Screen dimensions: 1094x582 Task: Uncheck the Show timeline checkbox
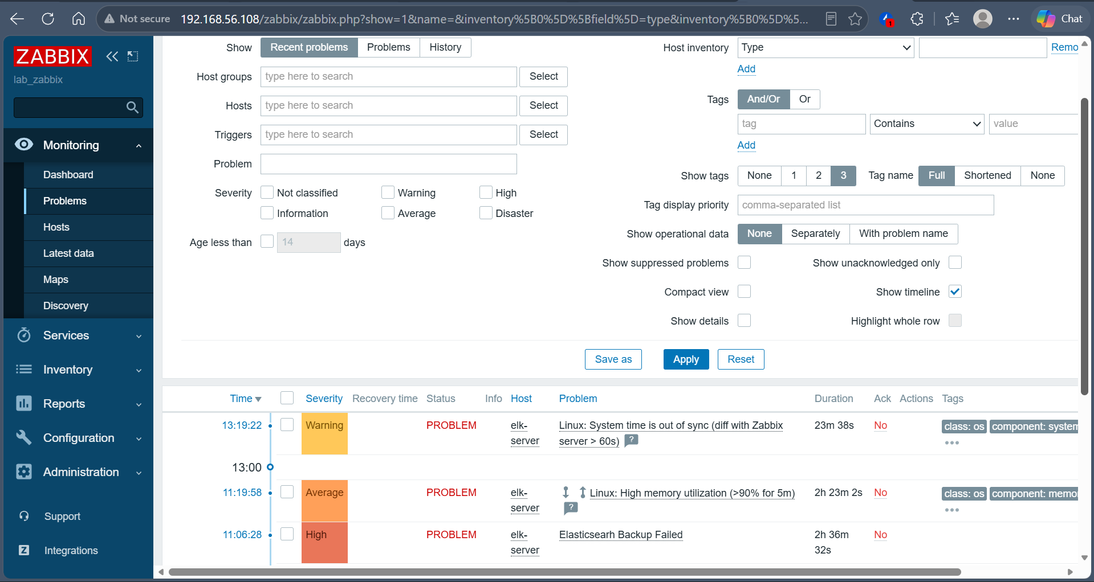(x=955, y=292)
